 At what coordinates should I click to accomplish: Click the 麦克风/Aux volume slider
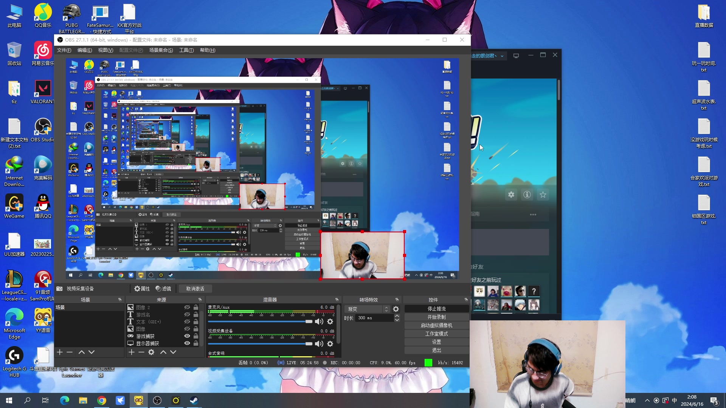[x=260, y=321]
